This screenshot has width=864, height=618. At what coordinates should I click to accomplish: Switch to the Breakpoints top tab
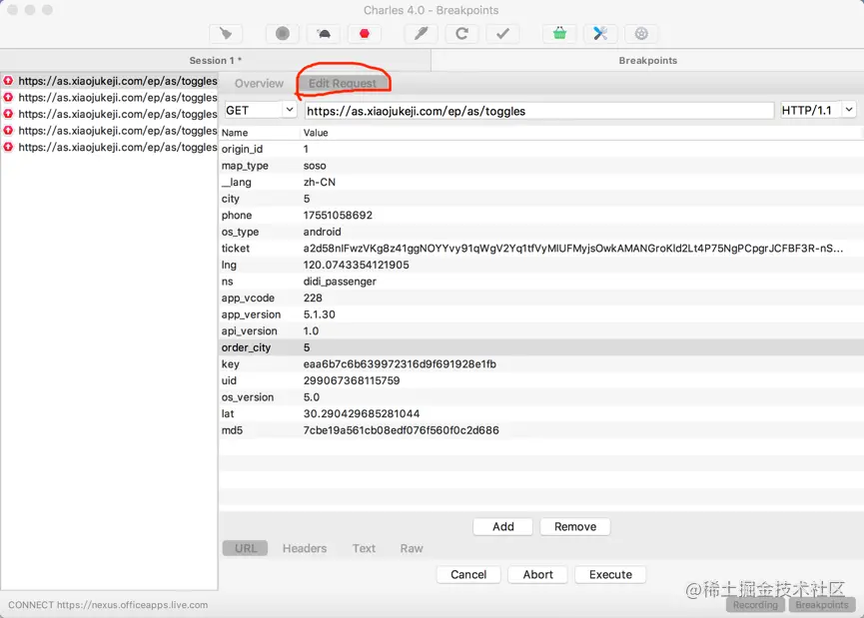[x=647, y=61]
